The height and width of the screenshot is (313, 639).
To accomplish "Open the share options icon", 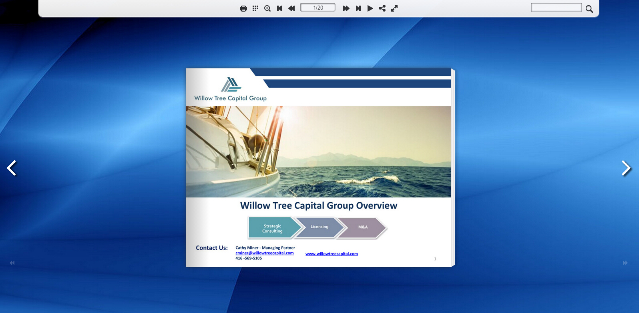I will [382, 8].
